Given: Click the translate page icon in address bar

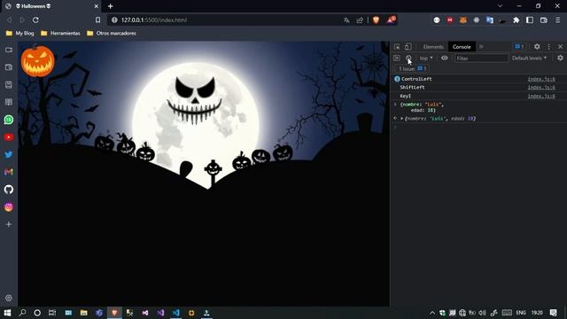Looking at the screenshot, I should (x=346, y=20).
